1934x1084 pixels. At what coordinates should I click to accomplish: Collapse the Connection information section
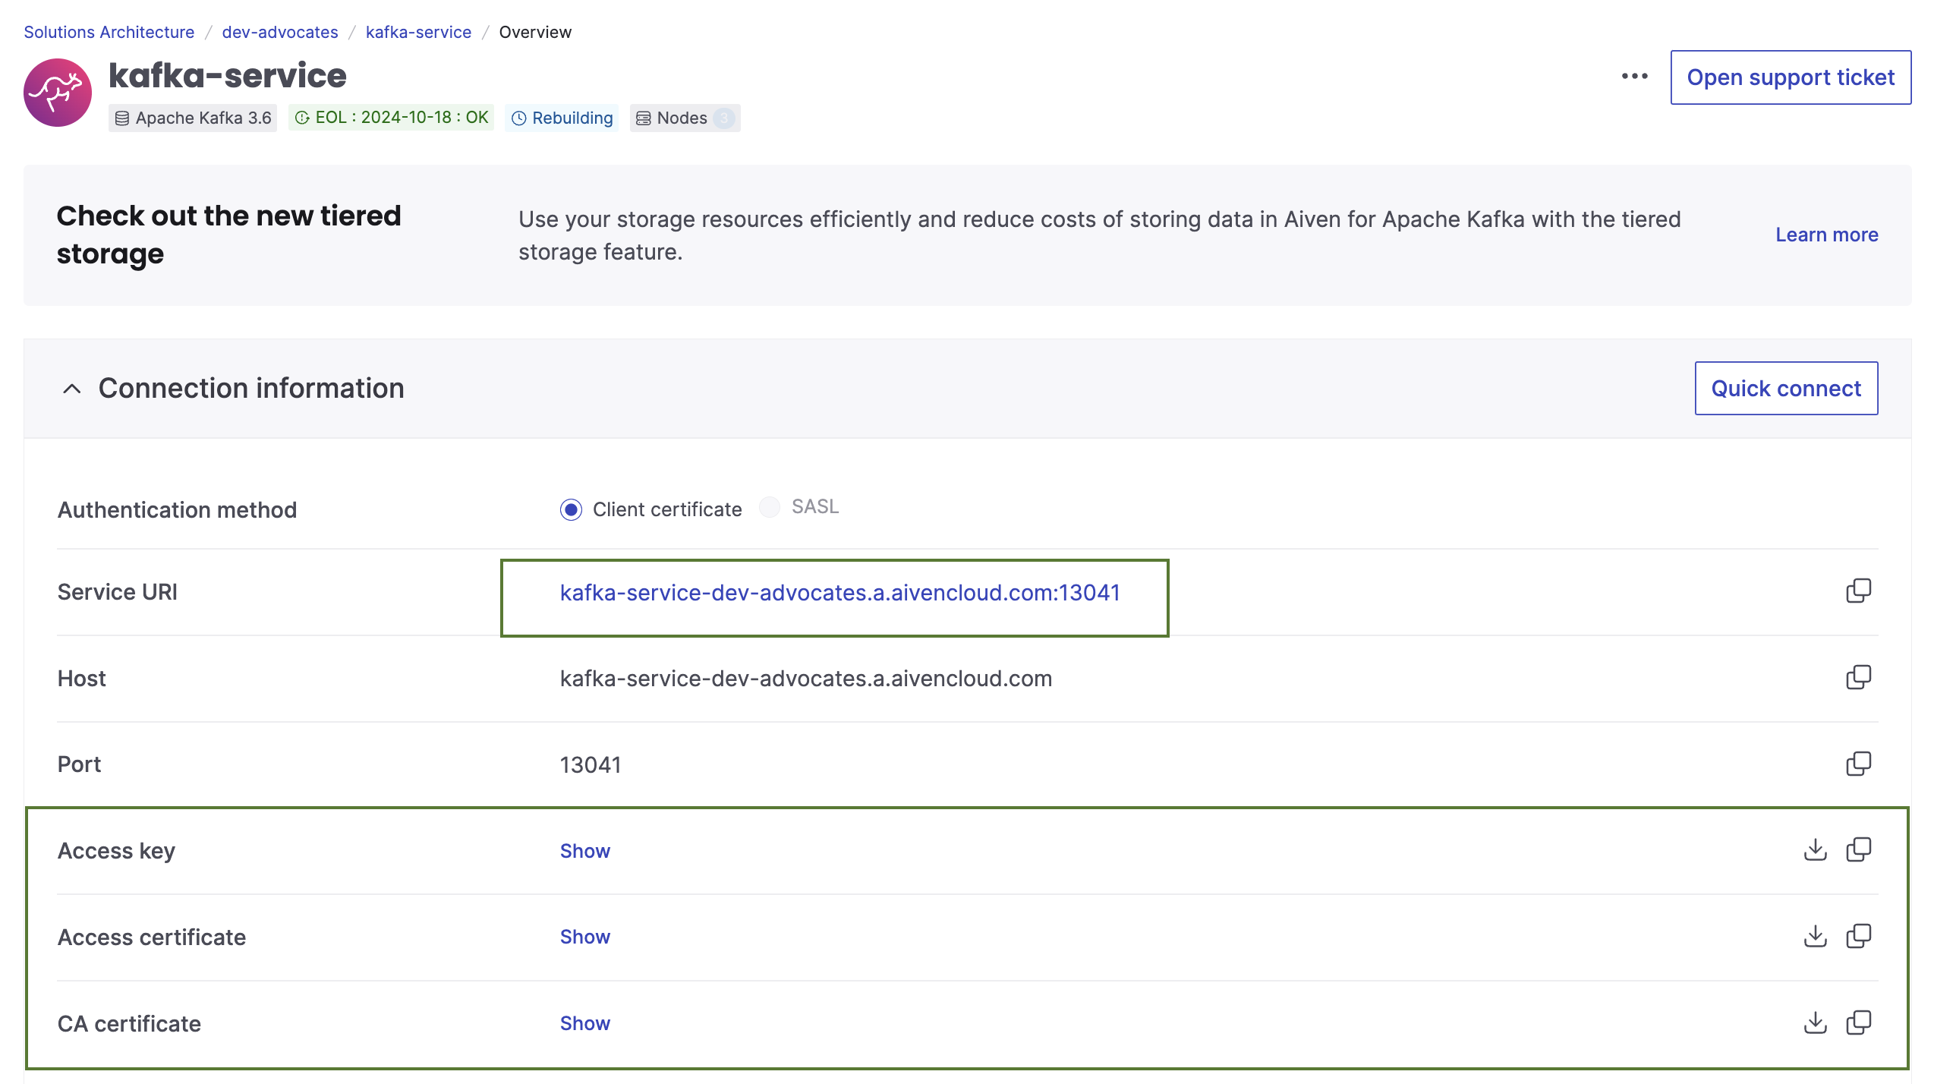click(x=72, y=388)
